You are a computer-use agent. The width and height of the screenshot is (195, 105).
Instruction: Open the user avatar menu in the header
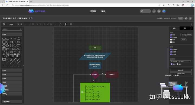[x=164, y=11]
